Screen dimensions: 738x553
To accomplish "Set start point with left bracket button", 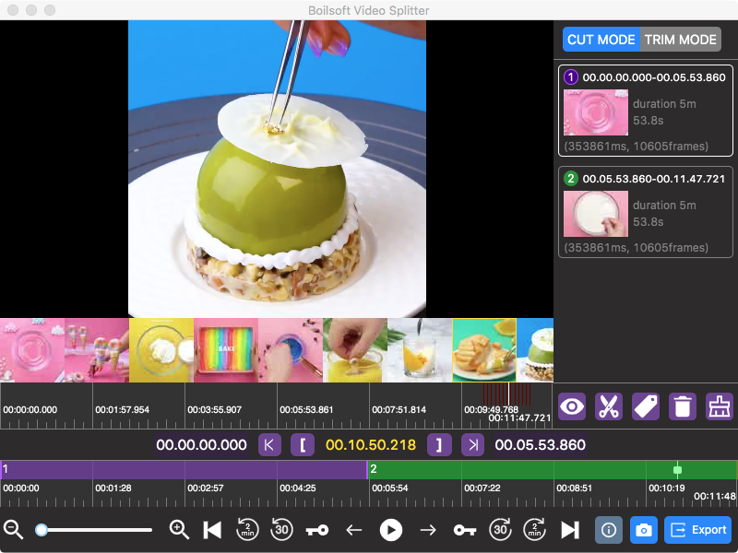I will click(x=303, y=445).
